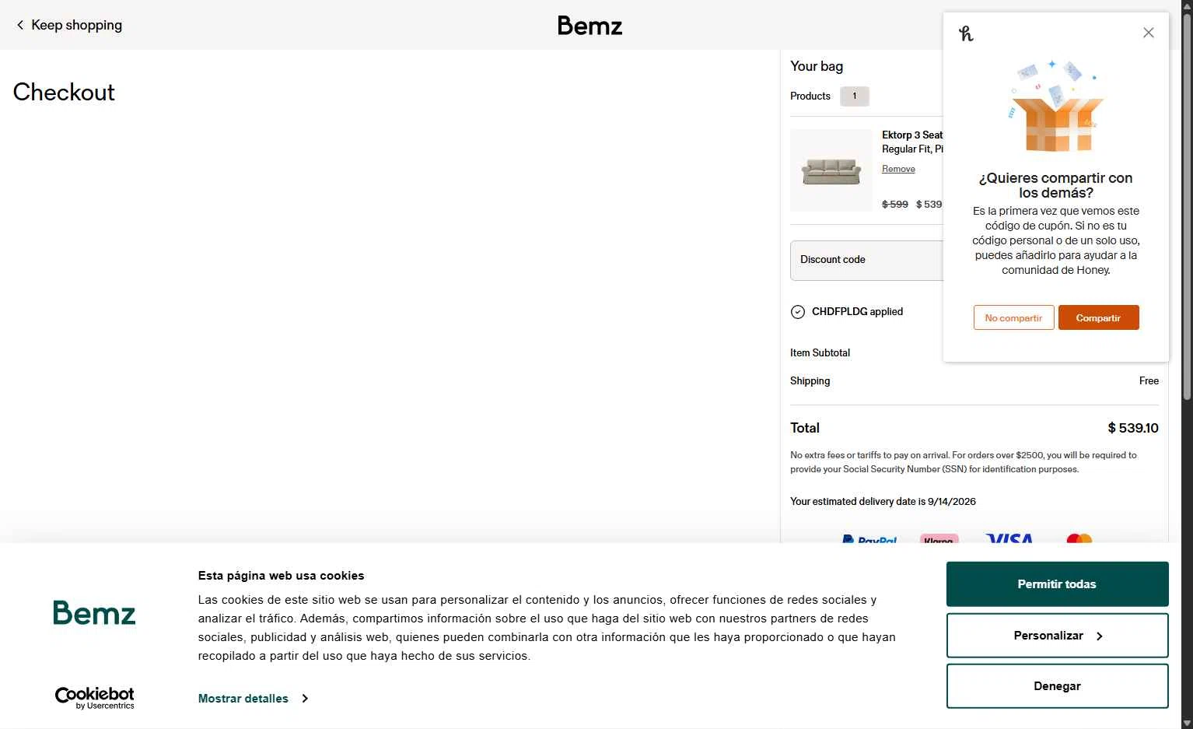Click the checkmark icon next to CHDFPLDG applied
This screenshot has width=1193, height=729.
click(797, 312)
